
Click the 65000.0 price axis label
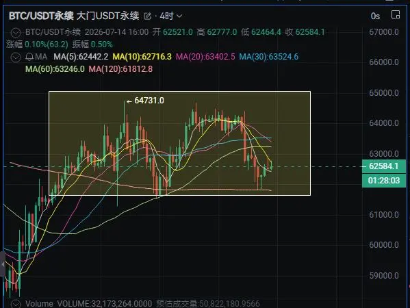coord(384,93)
